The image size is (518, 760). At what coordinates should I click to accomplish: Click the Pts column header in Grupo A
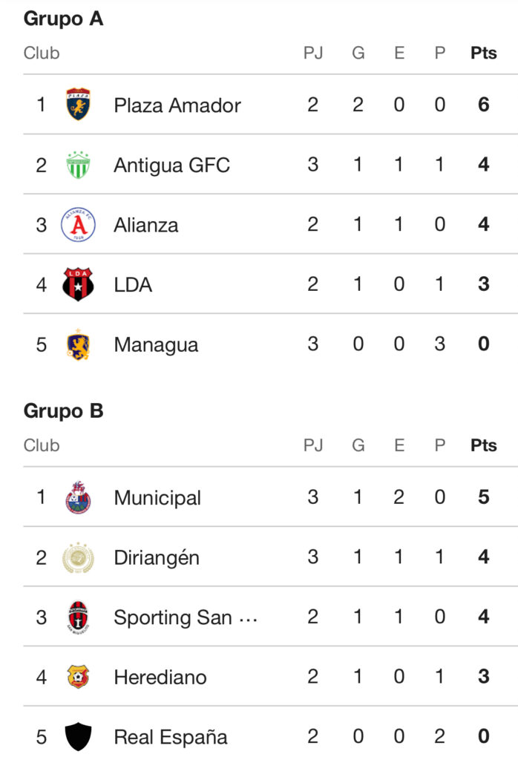(x=484, y=53)
